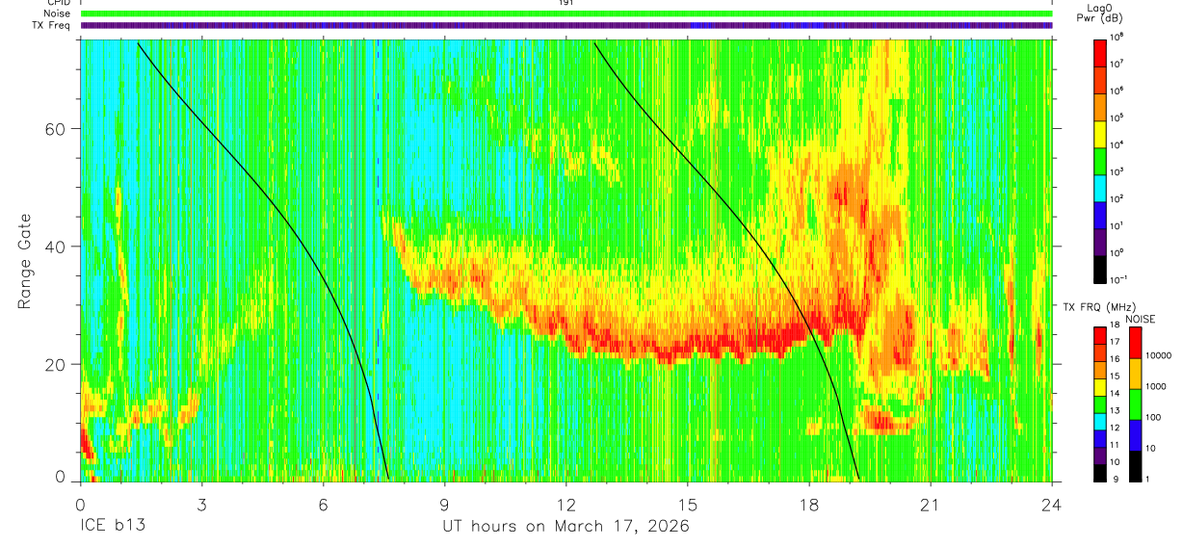Click the purple TX Freq strip above the plot
Screen dimensions: 1183x546
(566, 25)
